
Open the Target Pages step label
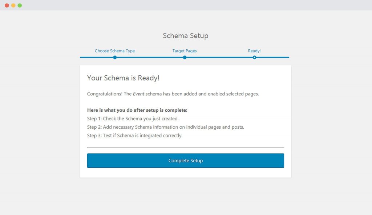(185, 51)
